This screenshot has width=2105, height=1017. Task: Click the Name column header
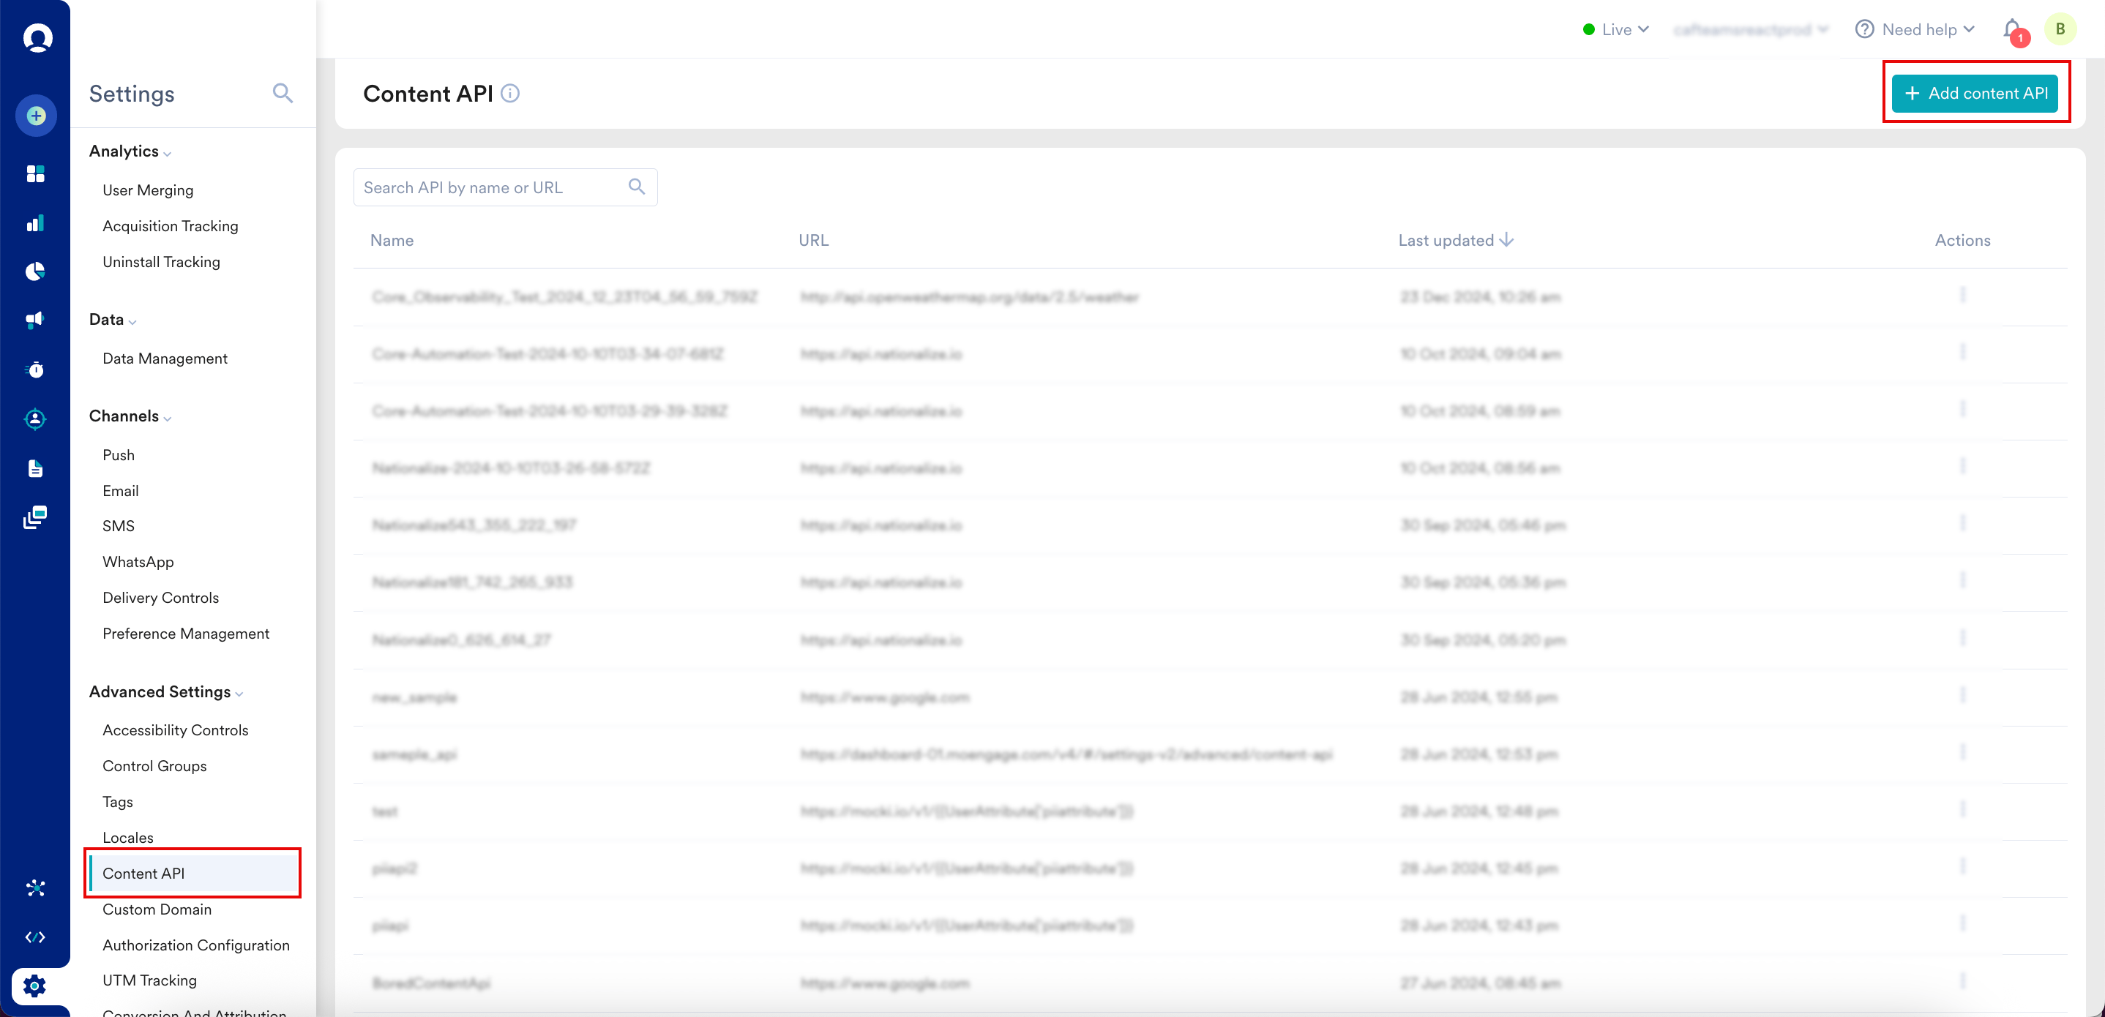pos(392,240)
